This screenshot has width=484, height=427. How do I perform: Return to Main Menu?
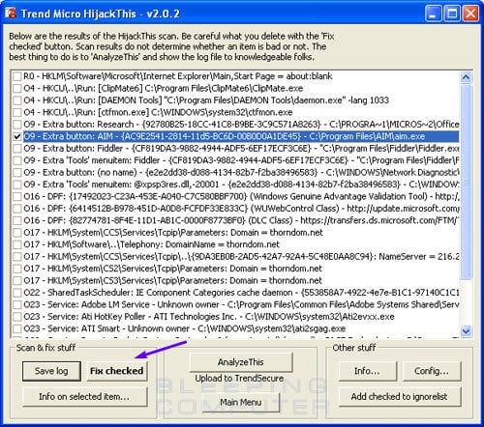tap(241, 402)
